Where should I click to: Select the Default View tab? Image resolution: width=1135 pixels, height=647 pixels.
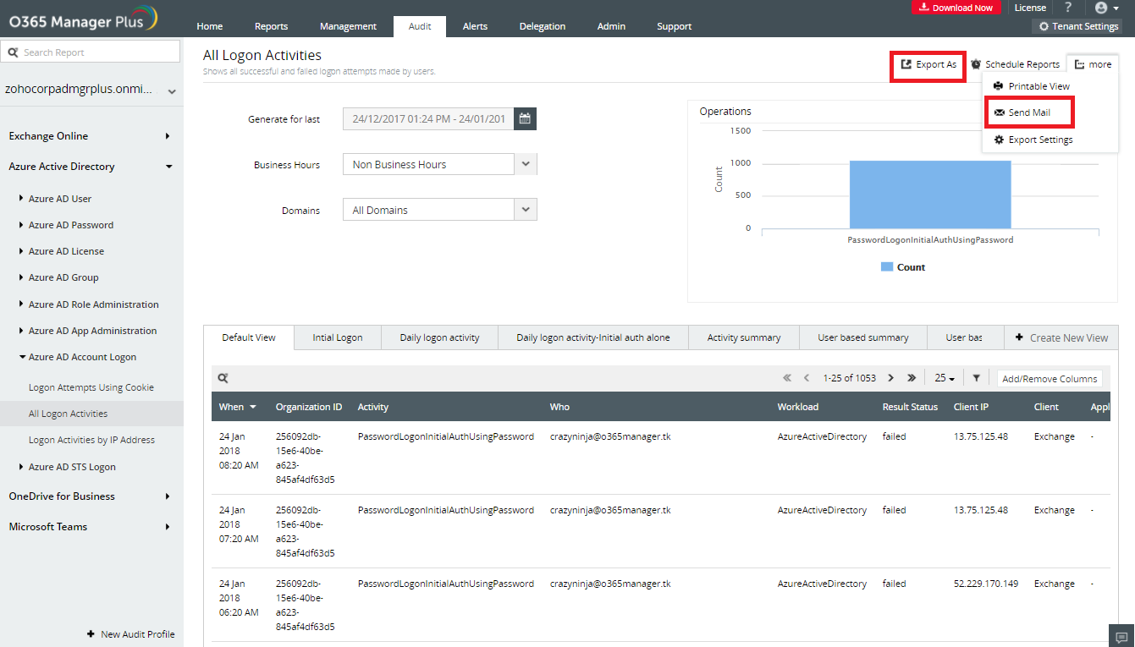tap(249, 337)
